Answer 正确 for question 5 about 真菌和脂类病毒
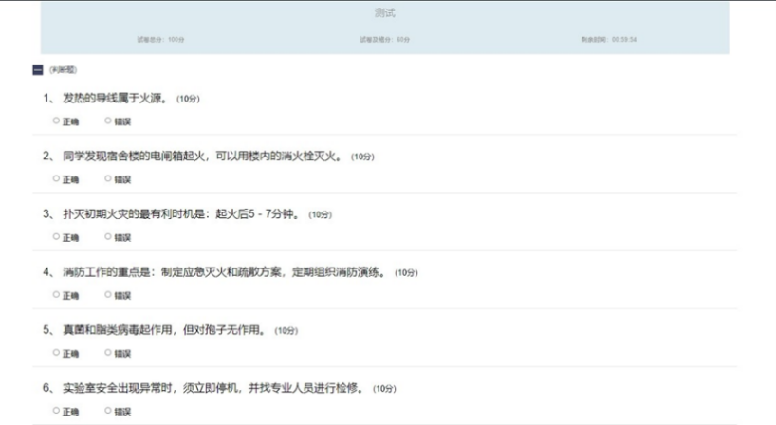This screenshot has width=776, height=425. tap(57, 353)
